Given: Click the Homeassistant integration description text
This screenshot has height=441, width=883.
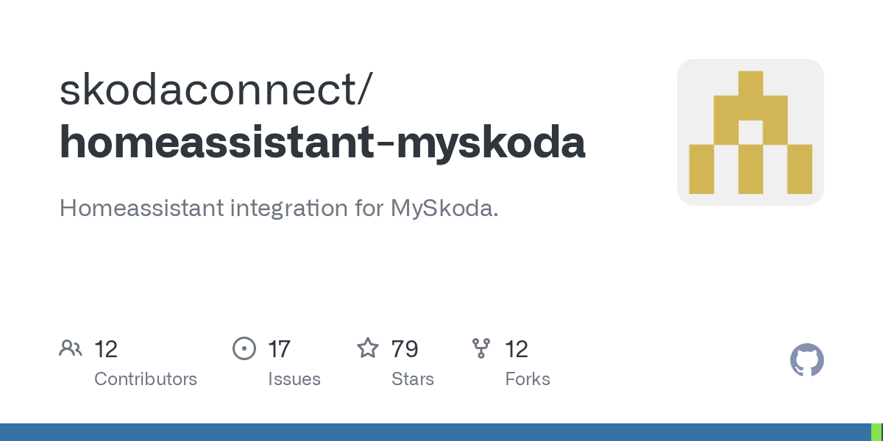Looking at the screenshot, I should coord(279,208).
